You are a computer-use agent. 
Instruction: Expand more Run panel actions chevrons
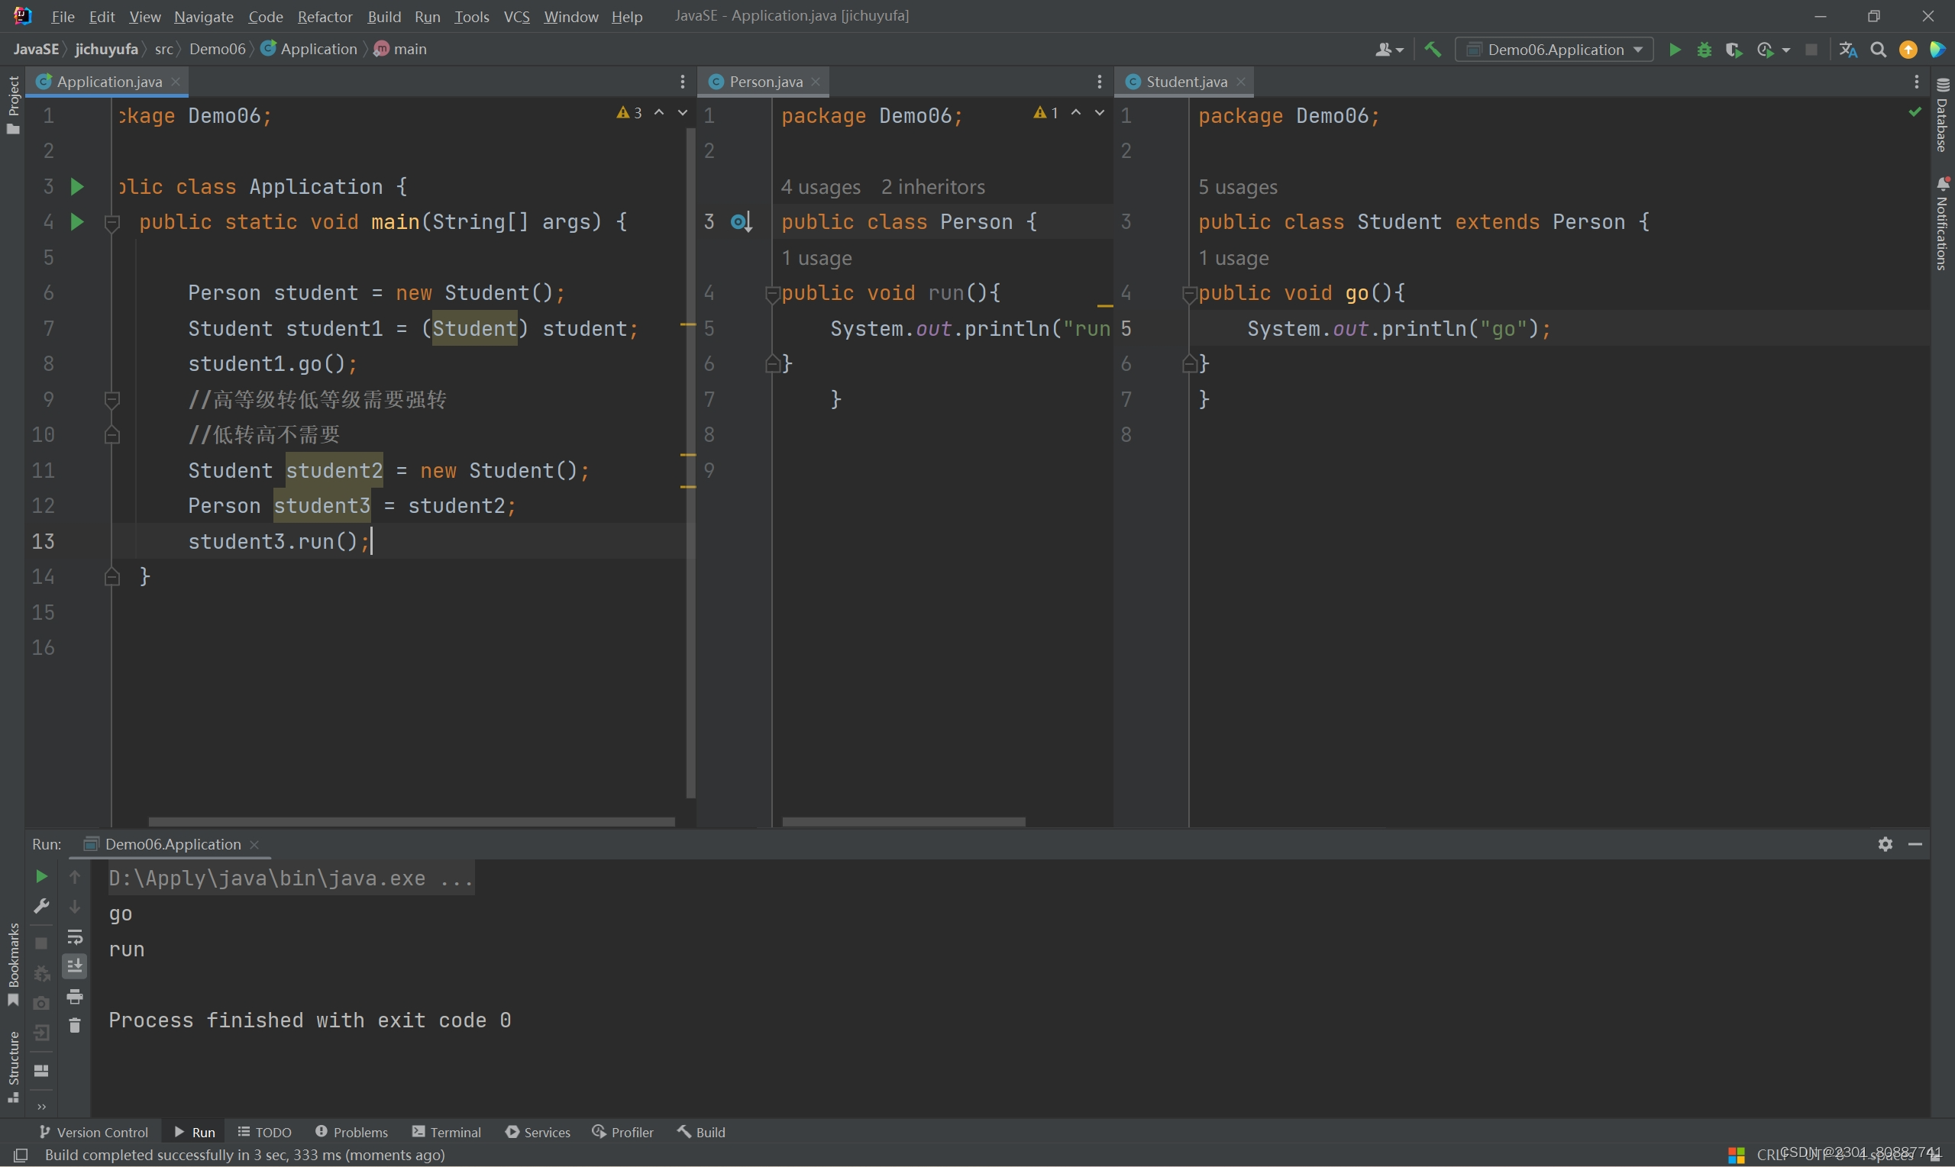click(x=42, y=1107)
